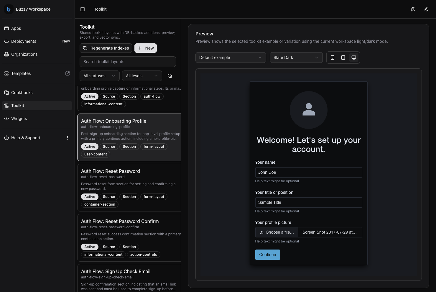Click the form-layout tag on Reset Password card
This screenshot has height=292, width=436.
click(154, 197)
